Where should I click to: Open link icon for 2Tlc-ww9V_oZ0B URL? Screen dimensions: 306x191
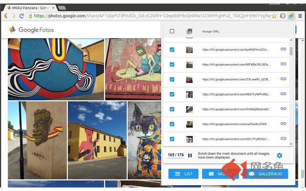(x=284, y=79)
